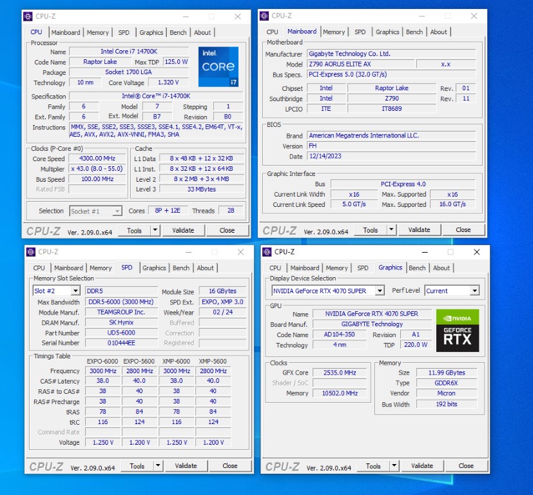This screenshot has height=495, width=533.
Task: Open Graphics tab in Mainboard window
Action: click(387, 32)
